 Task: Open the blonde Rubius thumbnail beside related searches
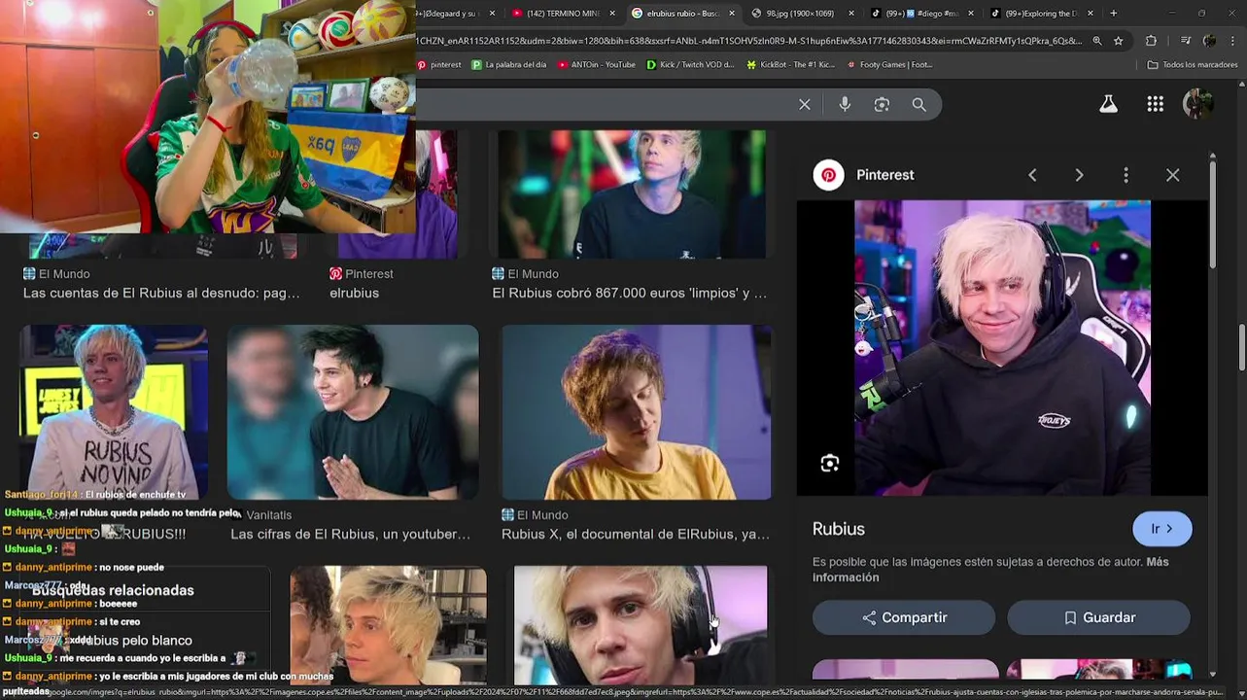coord(388,625)
